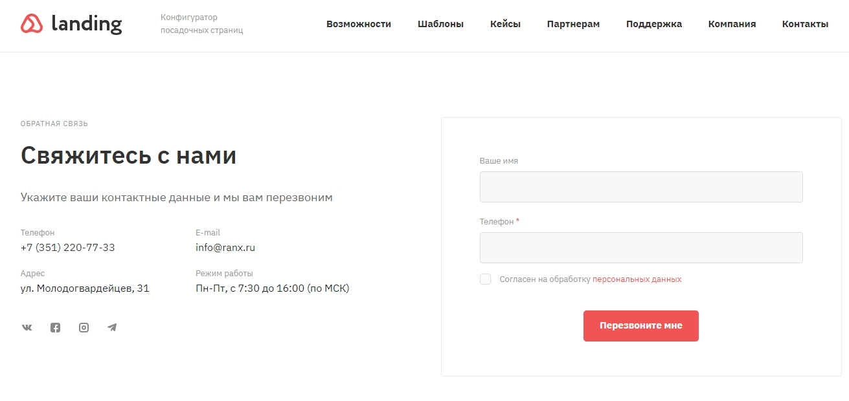This screenshot has height=401, width=849.
Task: Open the Шаблоны menu item
Action: click(440, 24)
